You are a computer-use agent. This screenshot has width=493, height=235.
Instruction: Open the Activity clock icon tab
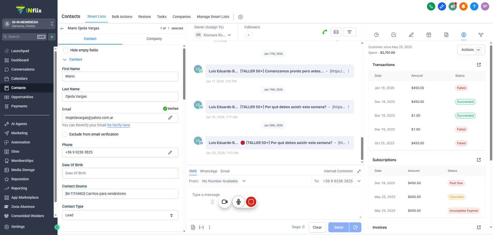click(377, 35)
